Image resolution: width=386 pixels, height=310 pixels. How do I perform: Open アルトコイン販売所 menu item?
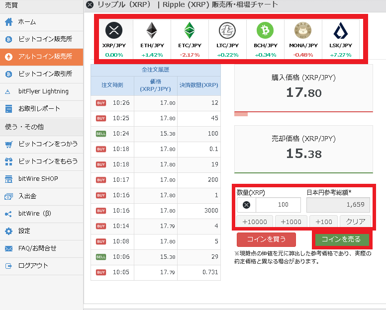tap(41, 57)
